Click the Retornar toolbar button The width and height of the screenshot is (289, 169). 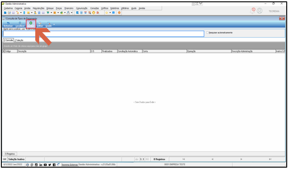8,24
